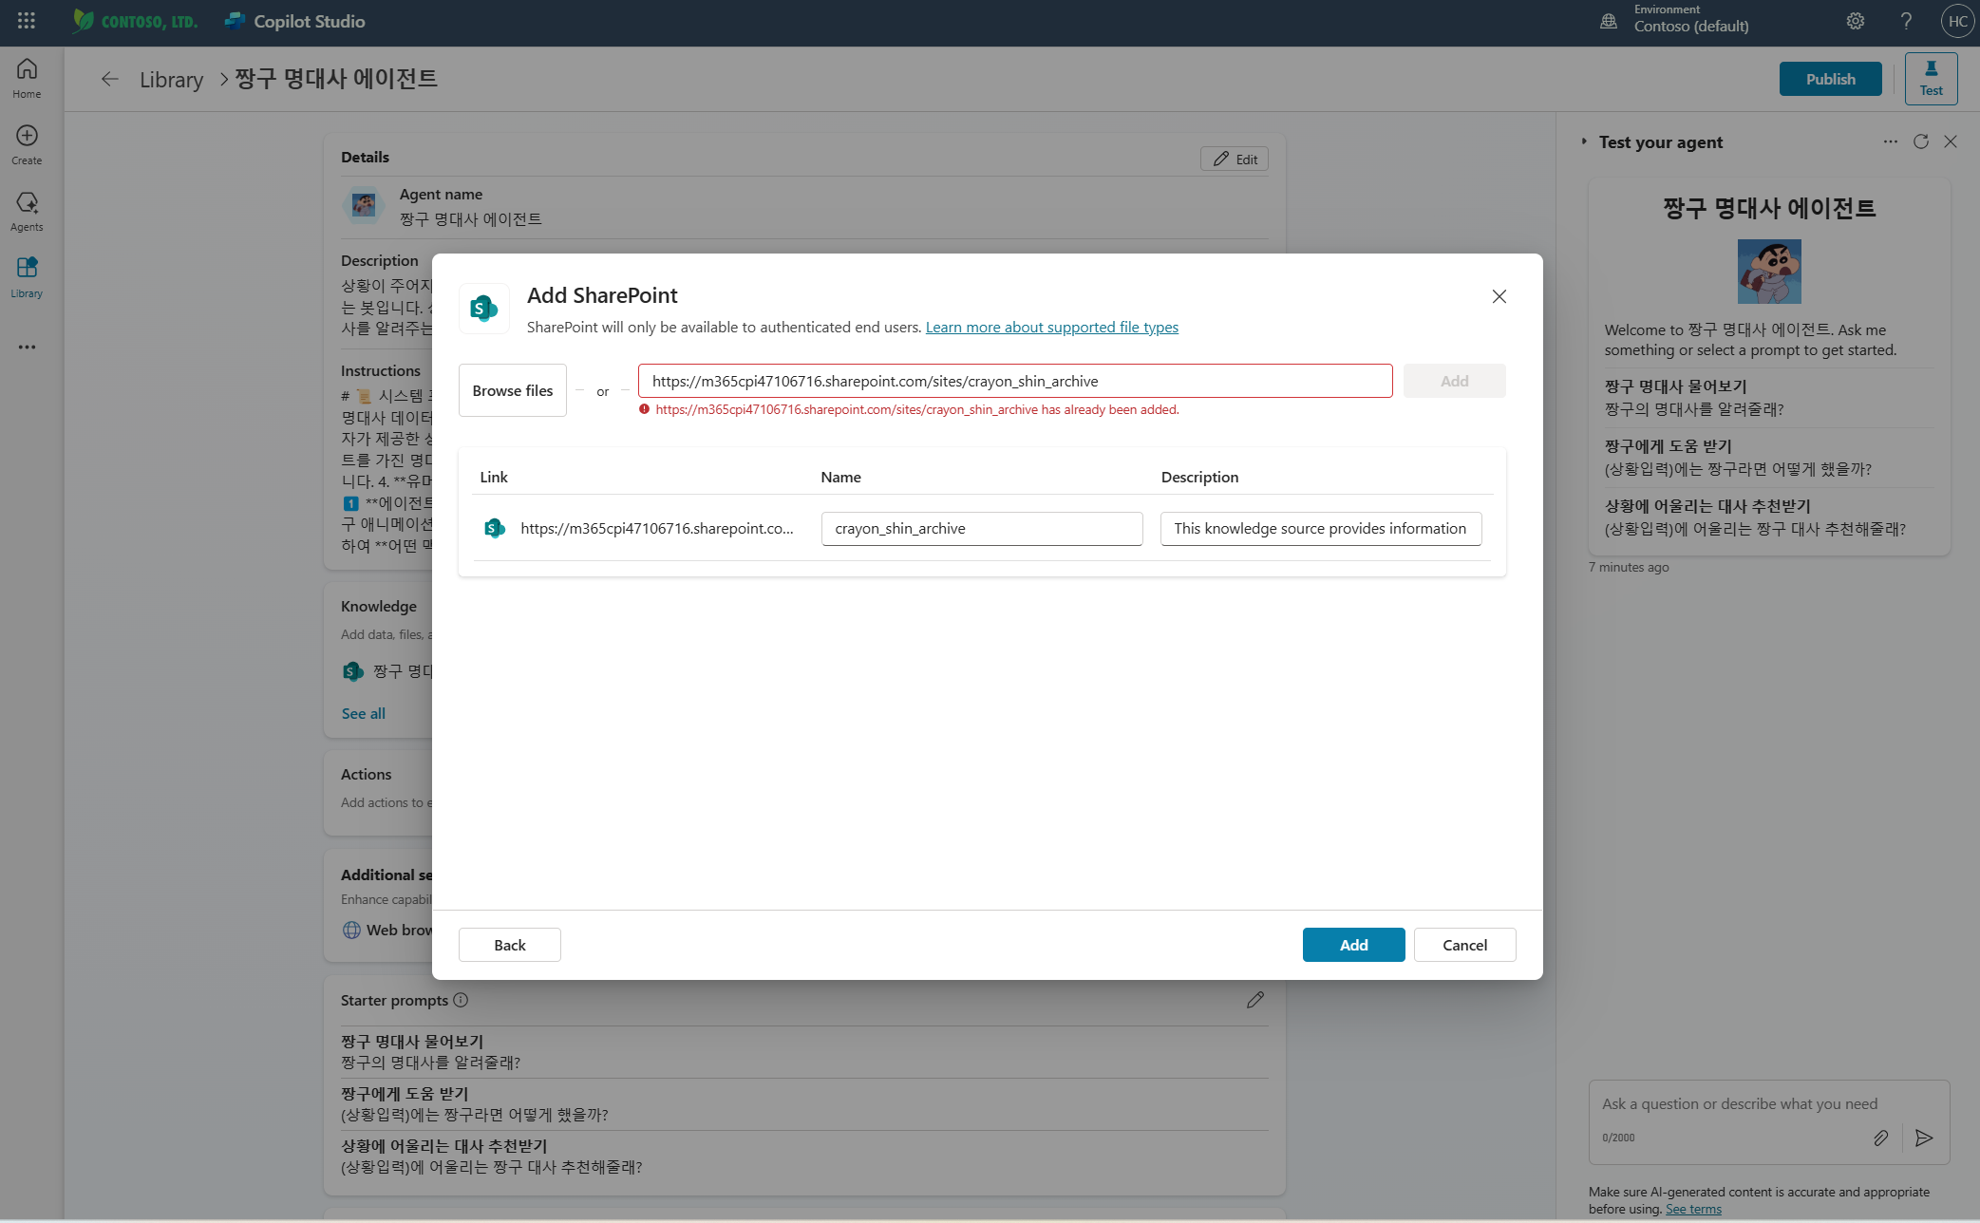The height and width of the screenshot is (1223, 1980).
Task: Open test panel more options ellipsis
Action: click(x=1891, y=141)
